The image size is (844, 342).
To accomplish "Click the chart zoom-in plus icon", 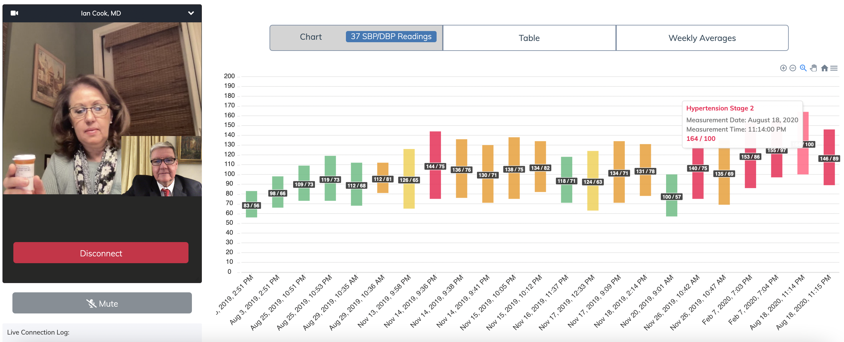I will tap(783, 68).
